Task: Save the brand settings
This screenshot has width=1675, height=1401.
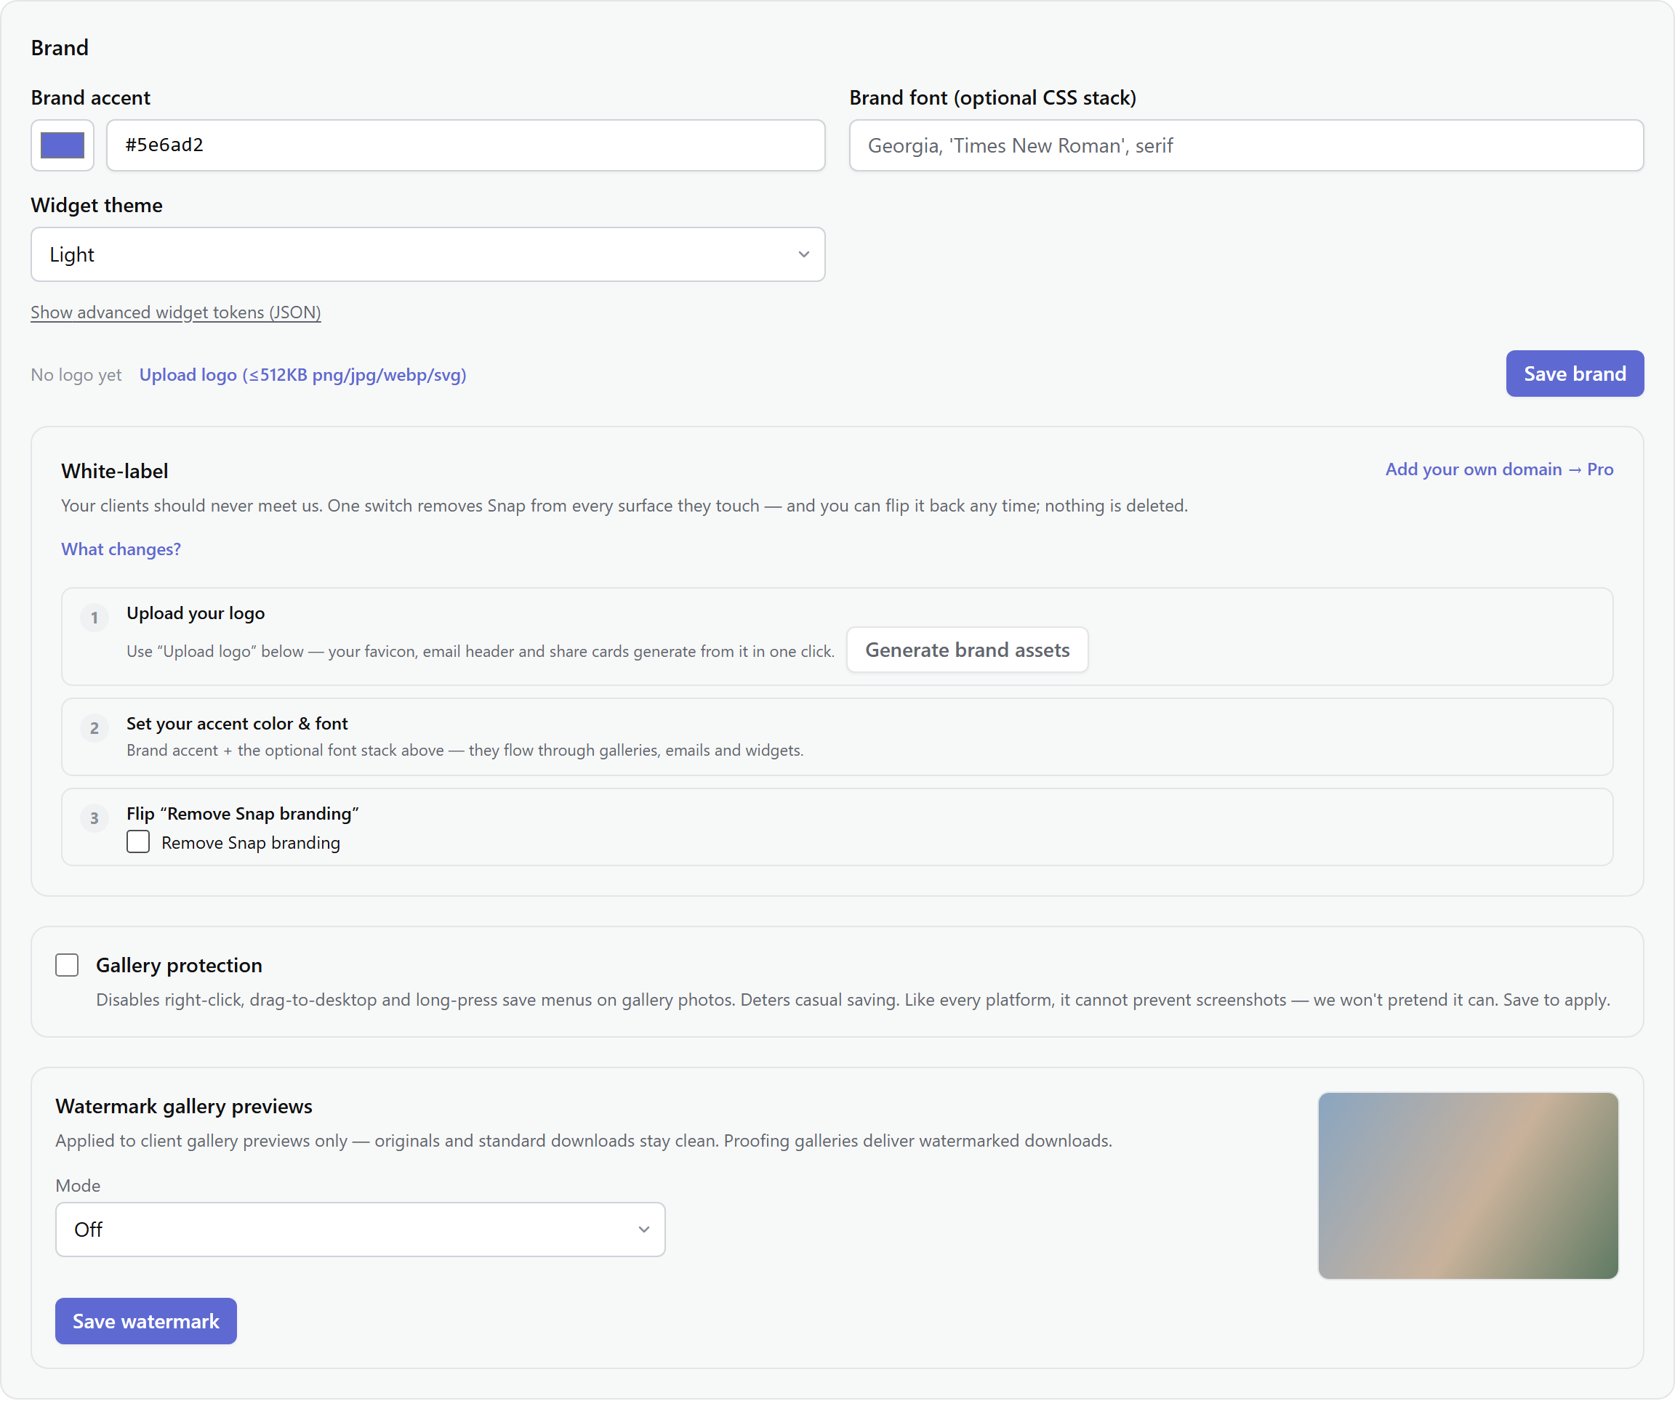Action: pyautogui.click(x=1575, y=374)
